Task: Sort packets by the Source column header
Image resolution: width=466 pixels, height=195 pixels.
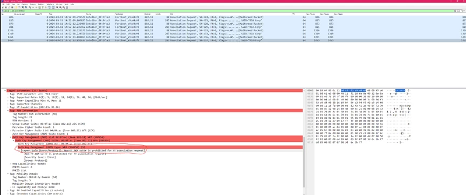Action: click(88, 14)
